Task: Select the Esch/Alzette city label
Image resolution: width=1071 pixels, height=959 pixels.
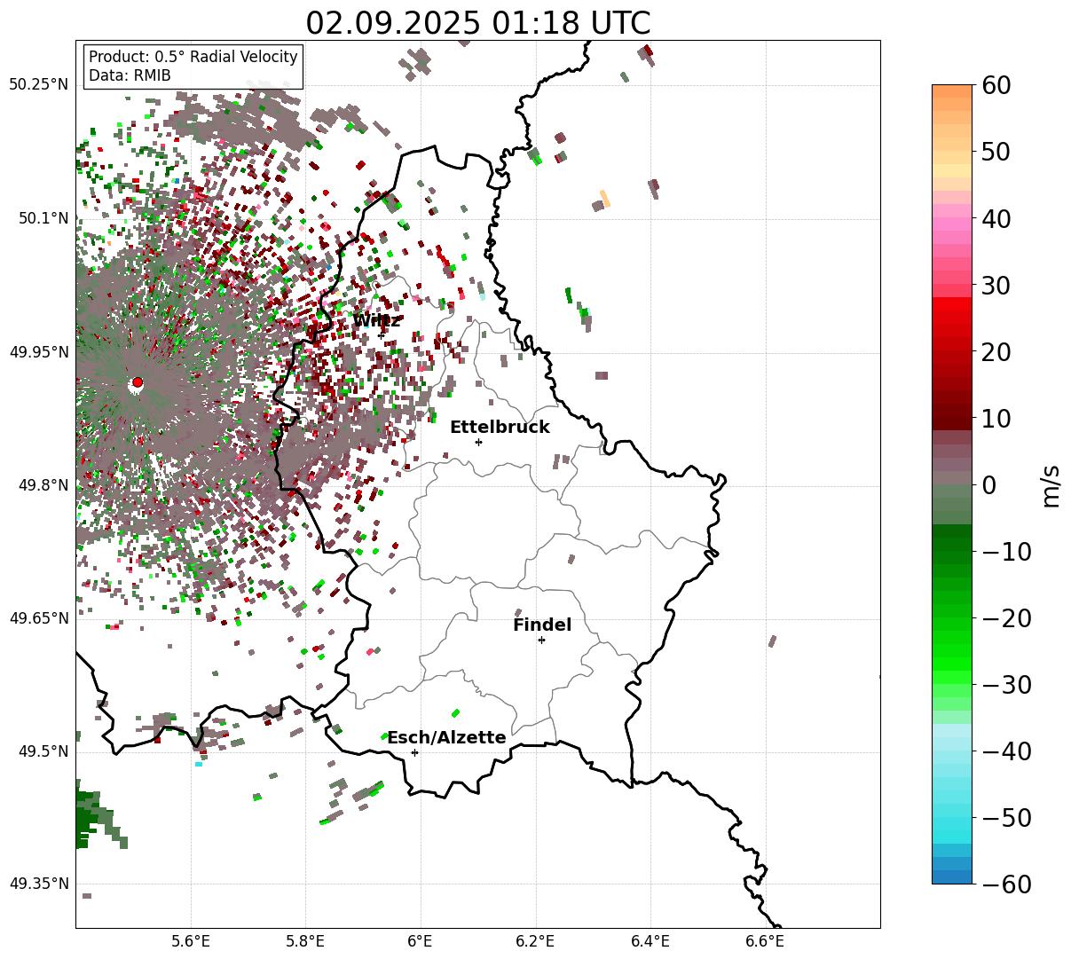Action: tap(446, 737)
